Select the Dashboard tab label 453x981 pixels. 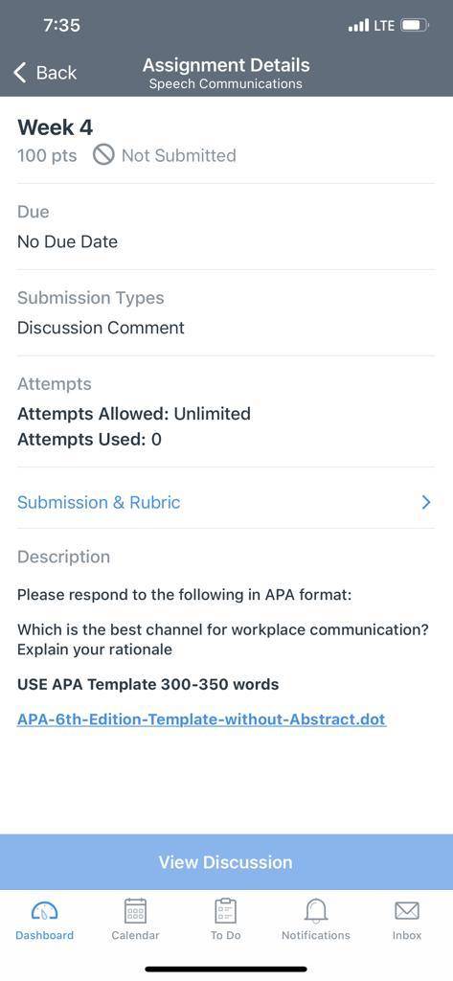pos(44,935)
